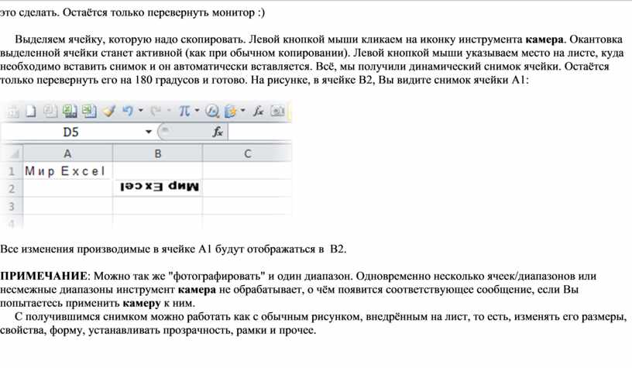Viewport: 632px width, 368px height.
Task: Click the Camera tool icon
Action: pos(278,111)
